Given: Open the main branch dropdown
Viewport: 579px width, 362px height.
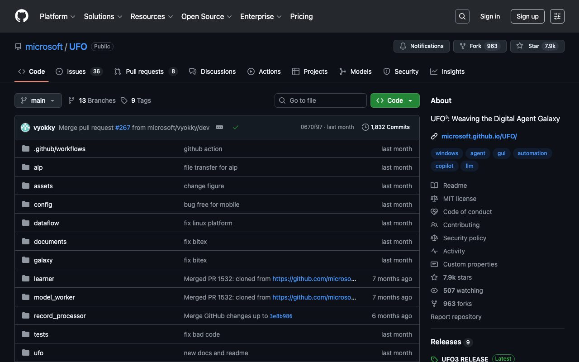Looking at the screenshot, I should (38, 100).
